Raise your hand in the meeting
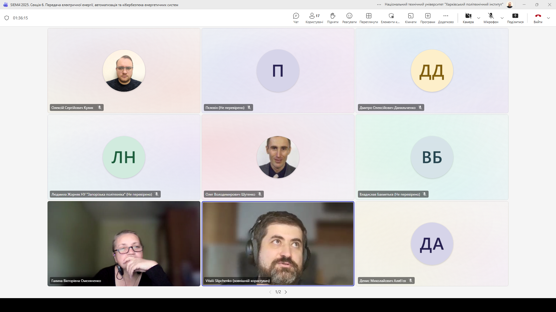Image resolution: width=556 pixels, height=312 pixels. click(332, 18)
